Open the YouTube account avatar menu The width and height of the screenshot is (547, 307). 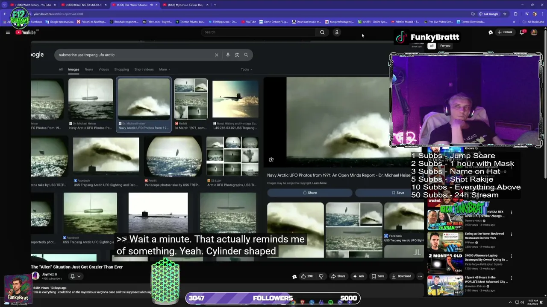(x=534, y=32)
